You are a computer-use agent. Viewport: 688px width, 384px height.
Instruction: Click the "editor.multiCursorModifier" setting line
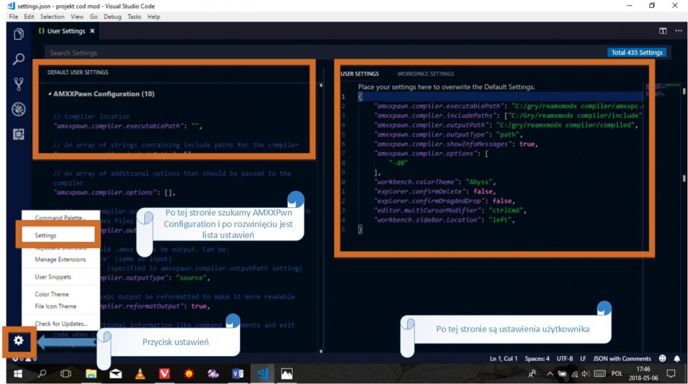pyautogui.click(x=449, y=210)
